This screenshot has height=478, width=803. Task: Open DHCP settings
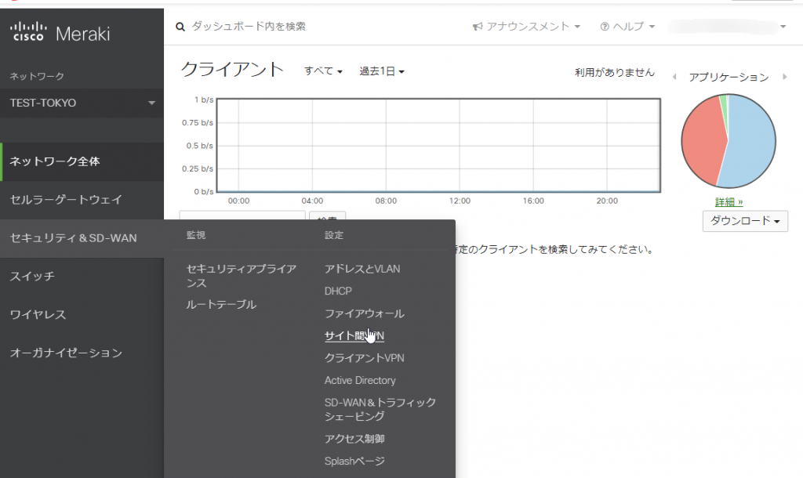tap(338, 292)
